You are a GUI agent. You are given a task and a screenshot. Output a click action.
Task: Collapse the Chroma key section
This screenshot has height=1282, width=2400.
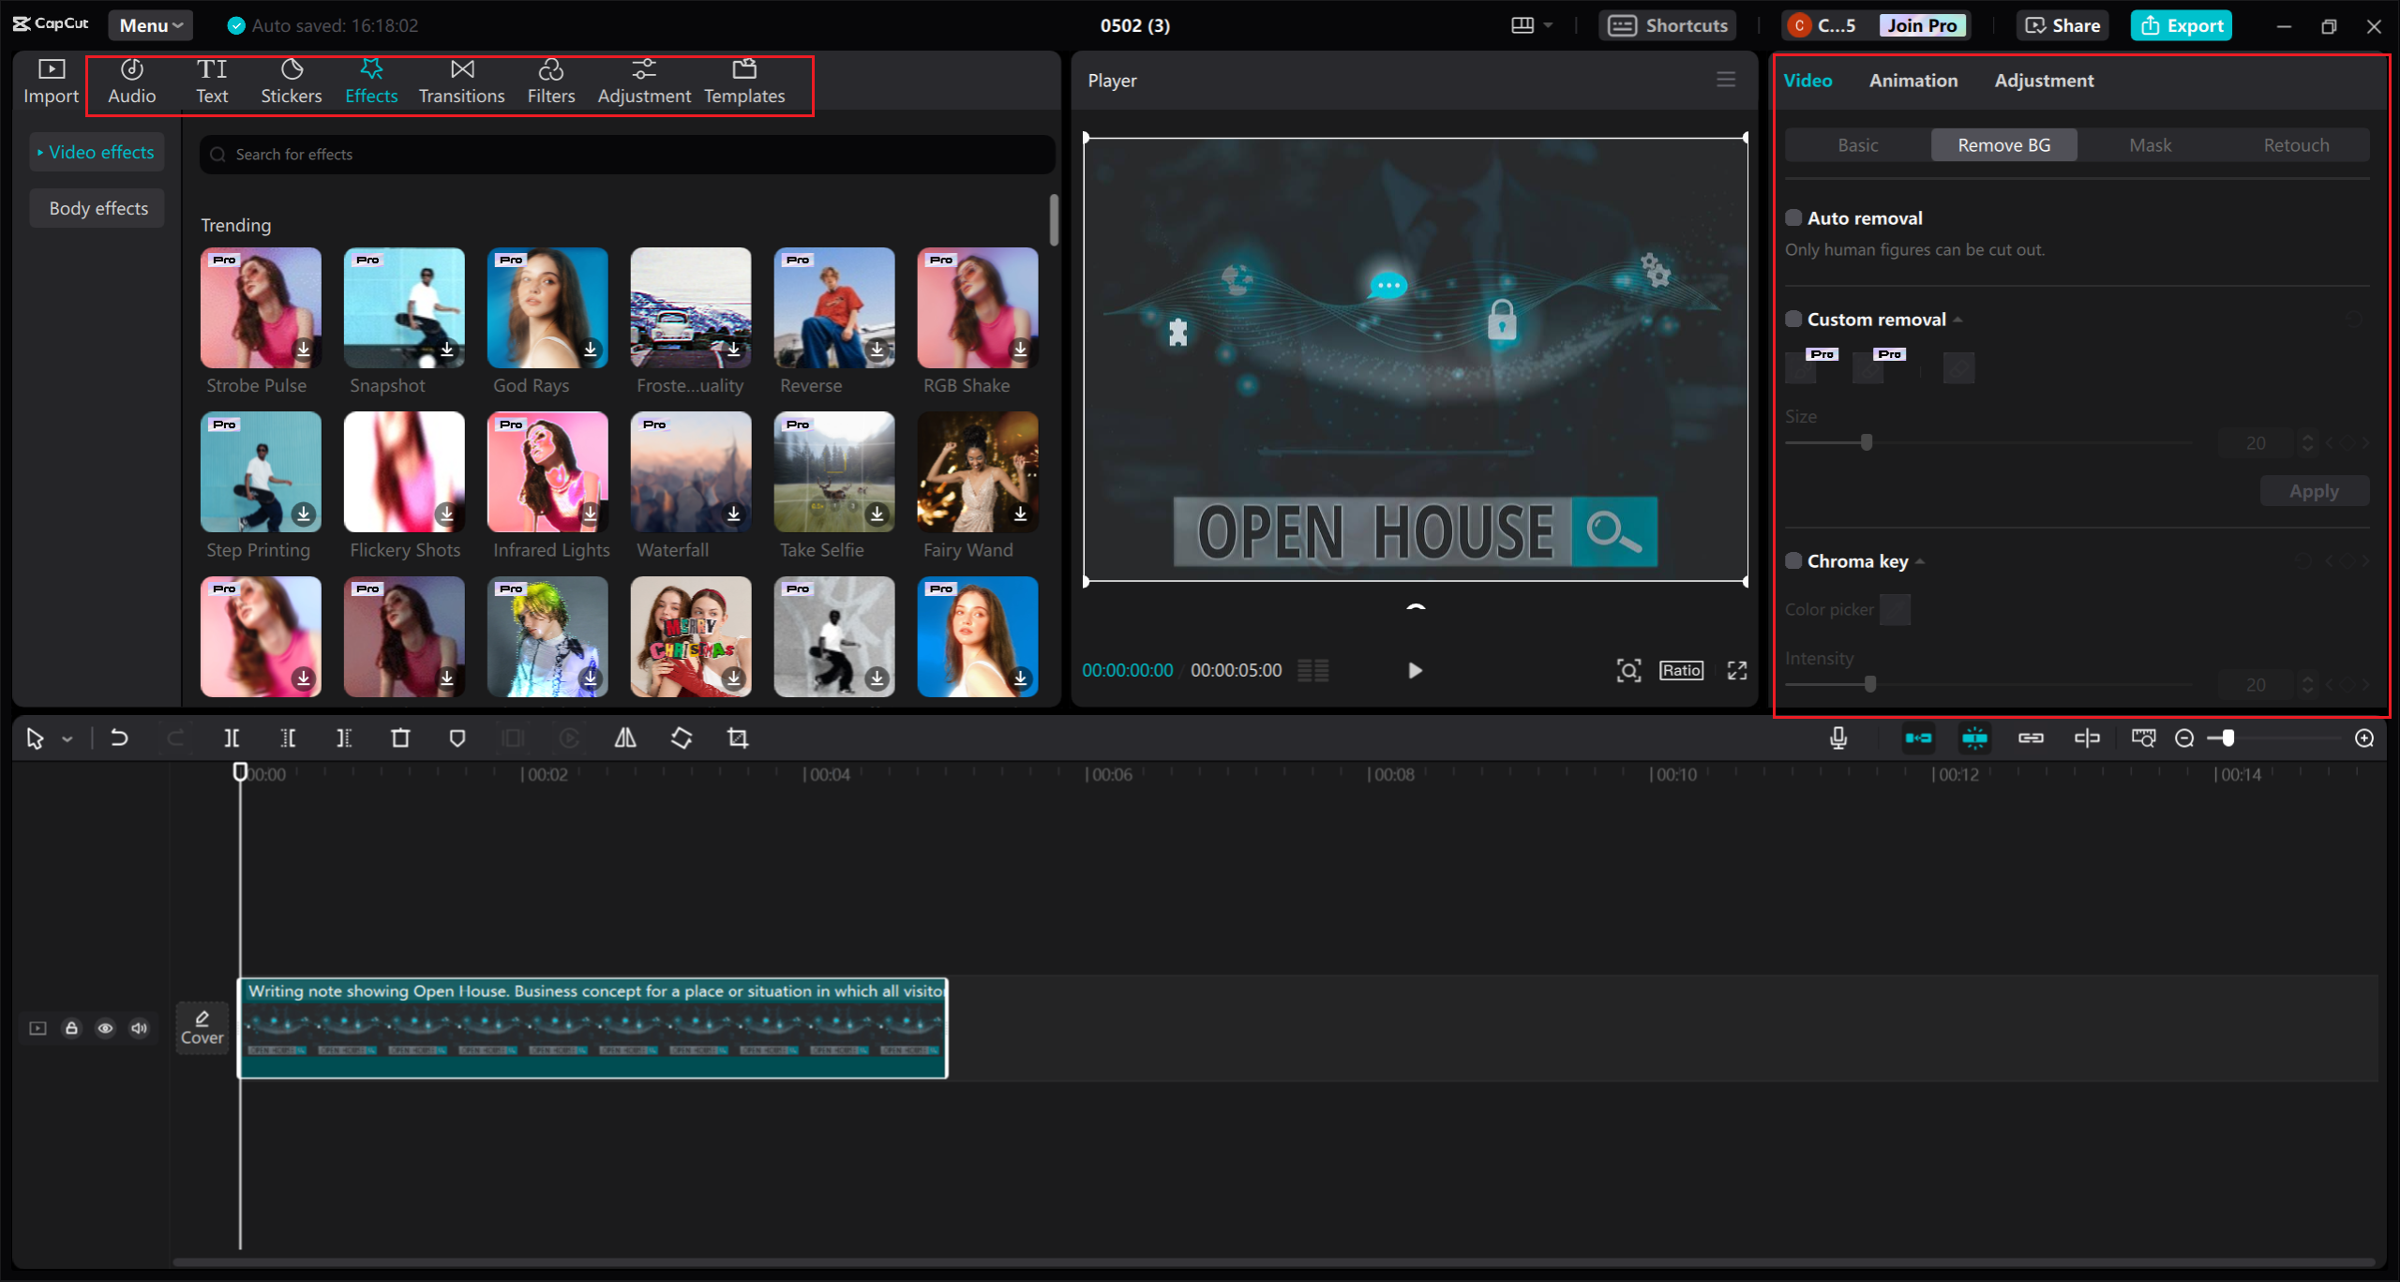[x=1920, y=559]
